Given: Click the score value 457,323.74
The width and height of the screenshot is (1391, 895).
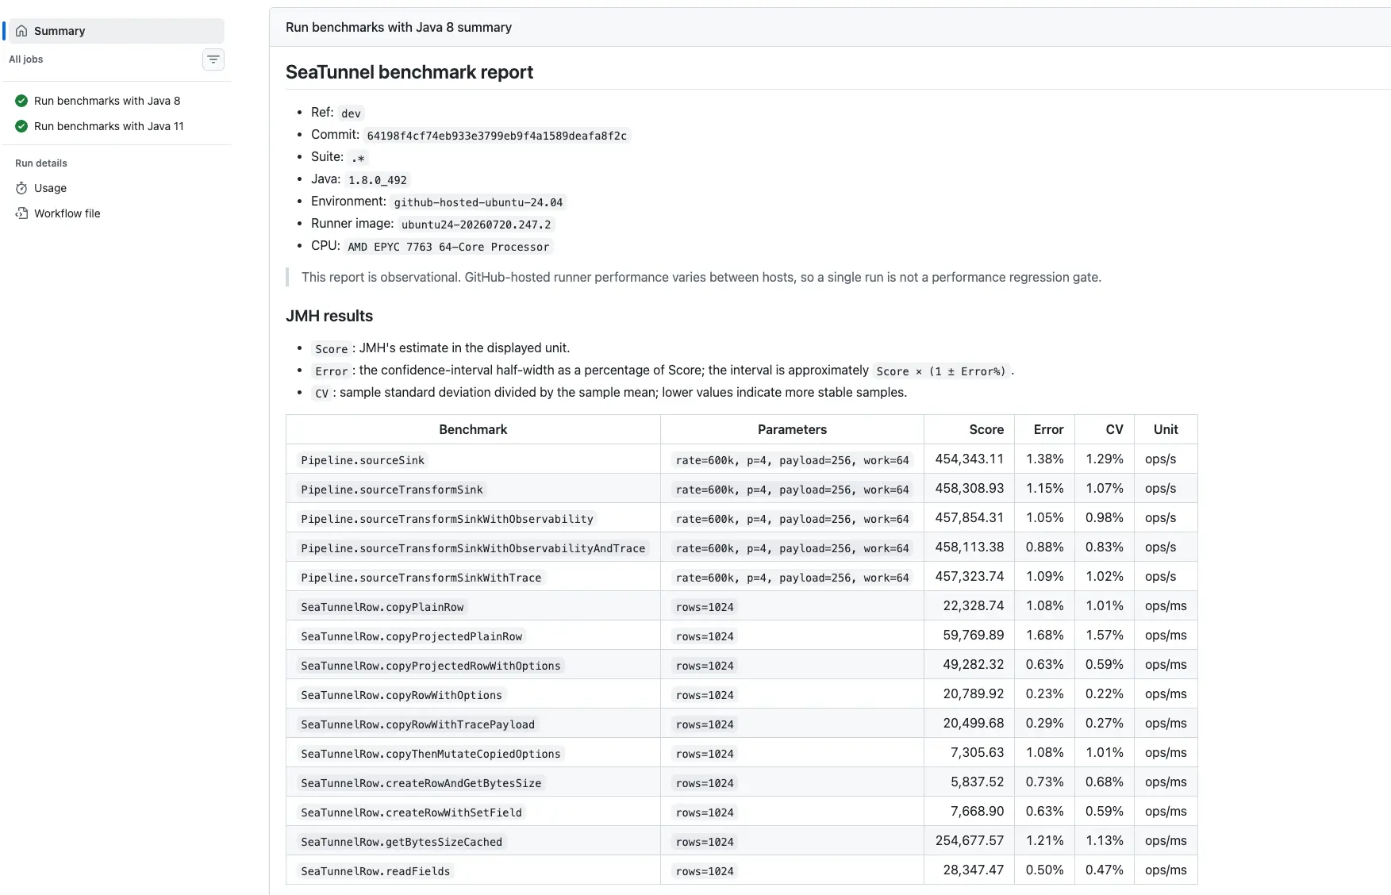Looking at the screenshot, I should coord(970,576).
